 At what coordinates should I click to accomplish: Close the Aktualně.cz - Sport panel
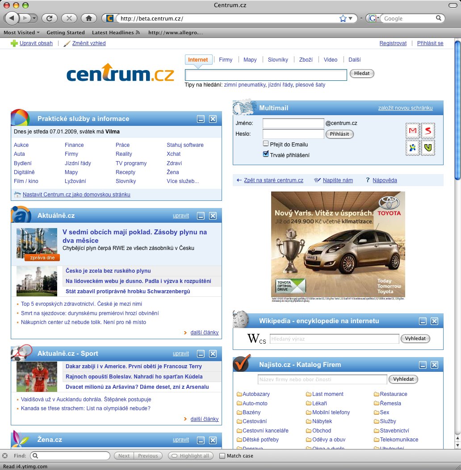pos(213,354)
